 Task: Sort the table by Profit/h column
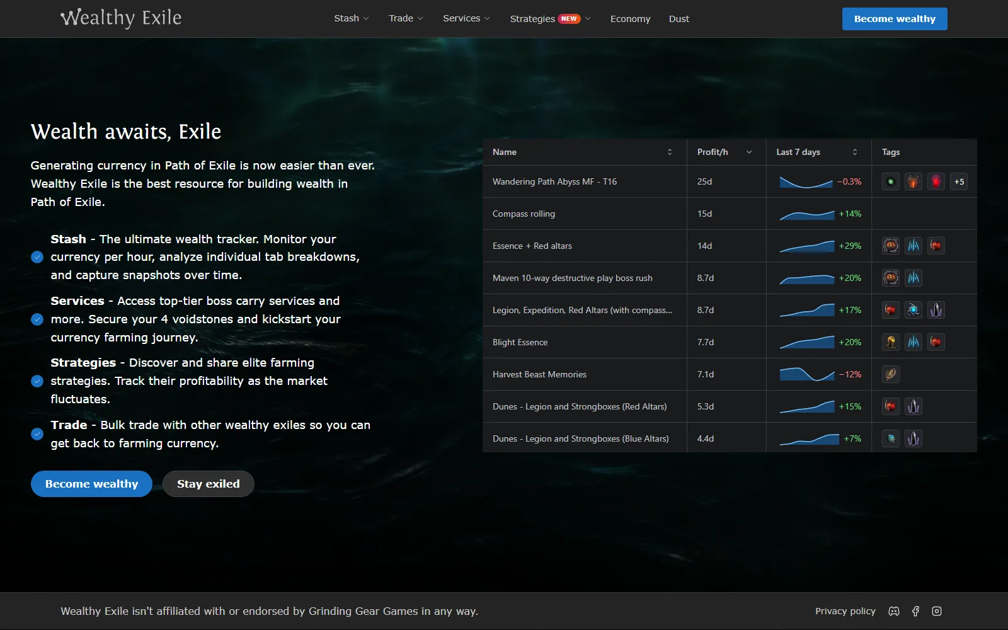tap(726, 152)
